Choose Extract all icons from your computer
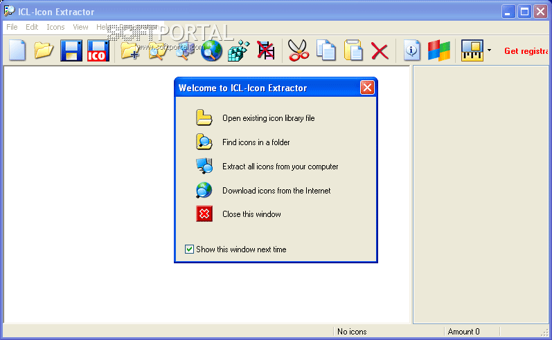552x340 pixels. pyautogui.click(x=281, y=167)
